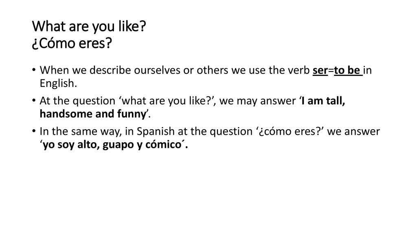Screen dimensions: 417x234
Task: Click the first bullet point marker
Action: point(34,70)
